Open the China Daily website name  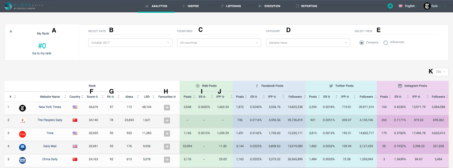tap(50, 158)
